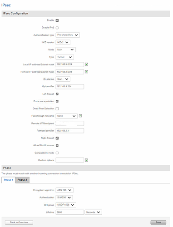
Task: Open the IKE version dropdown
Action: 63,42
